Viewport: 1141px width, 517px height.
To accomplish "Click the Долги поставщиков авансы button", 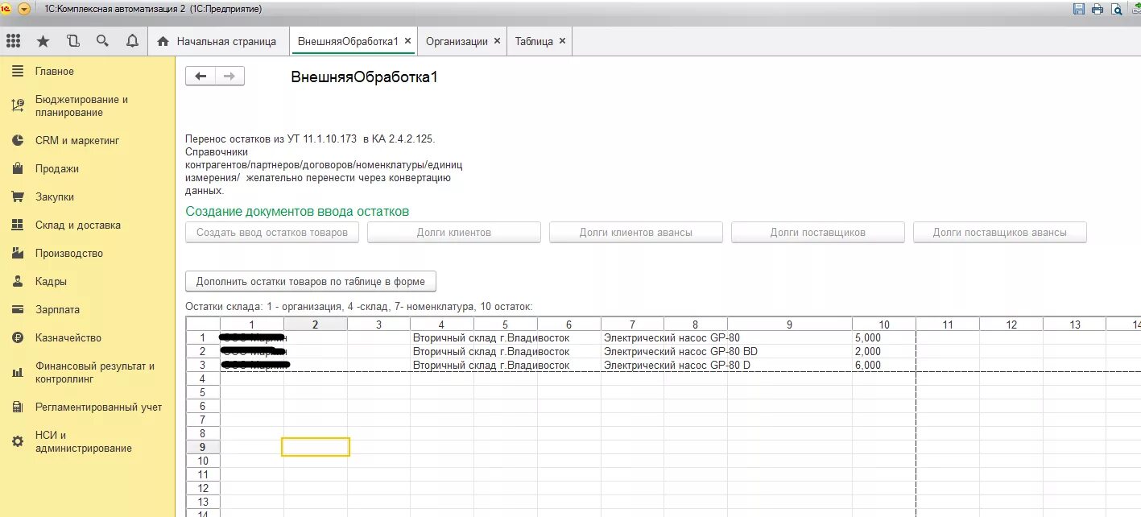I will 1000,232.
